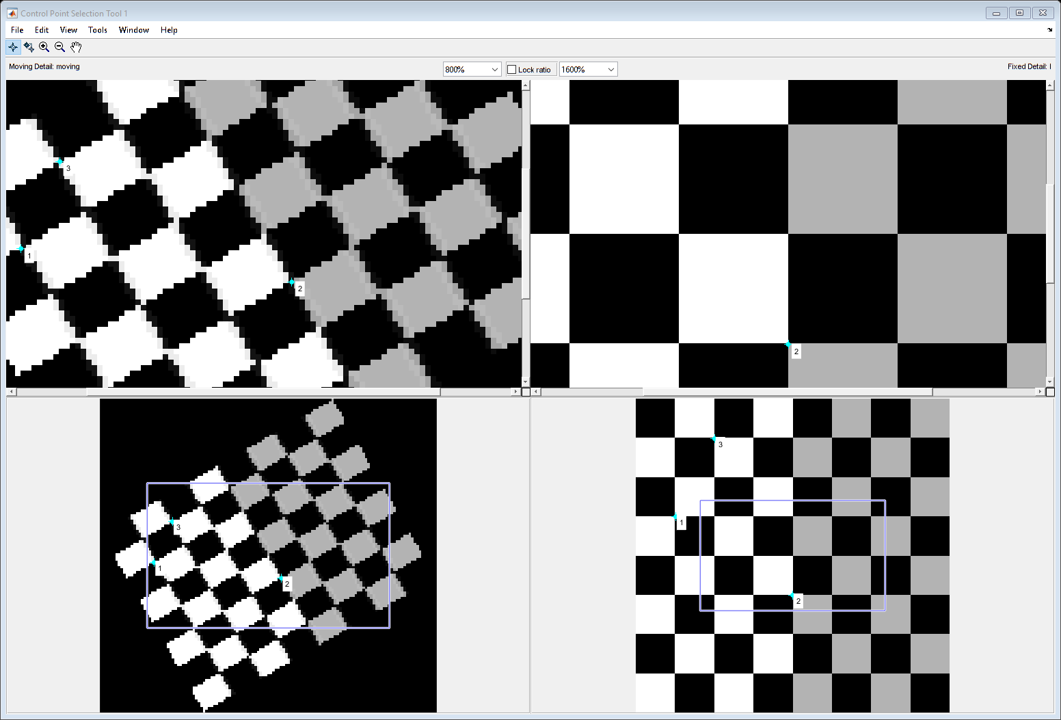Screen dimensions: 1061x720
Task: Open the 800% moving magnification dropdown
Action: [x=472, y=70]
